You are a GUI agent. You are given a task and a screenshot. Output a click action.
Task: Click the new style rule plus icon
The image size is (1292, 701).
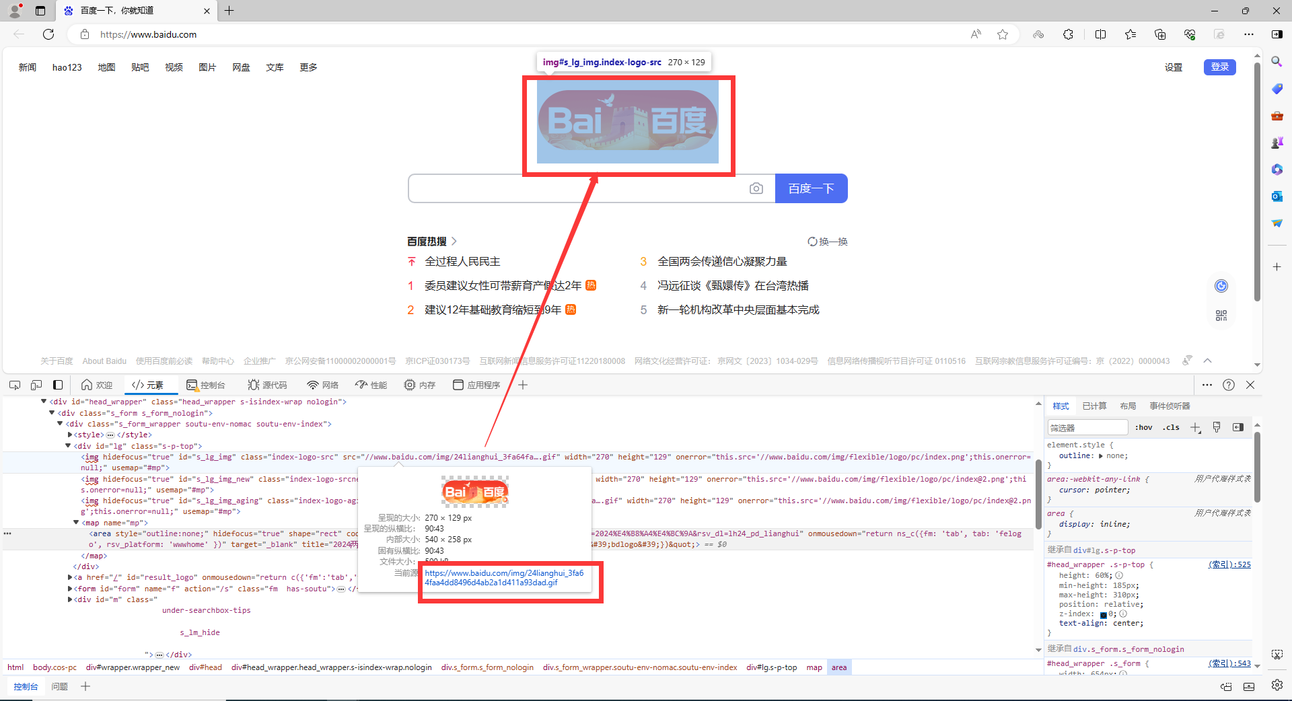pos(1195,427)
